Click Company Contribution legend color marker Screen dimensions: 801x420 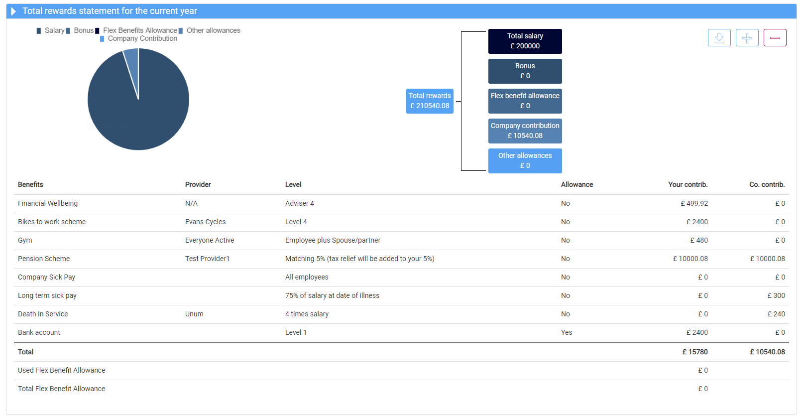pos(102,39)
